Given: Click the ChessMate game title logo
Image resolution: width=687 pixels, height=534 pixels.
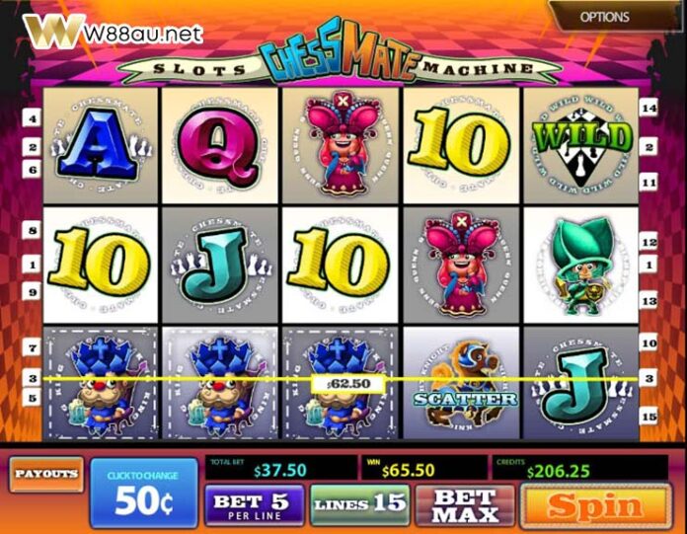Looking at the screenshot, I should pos(340,51).
